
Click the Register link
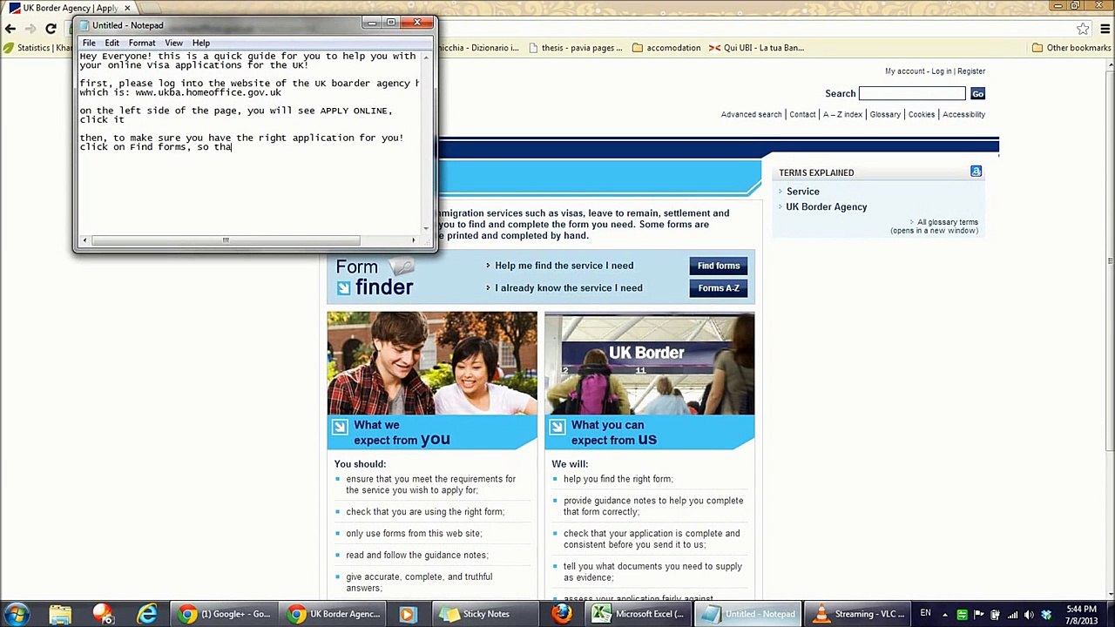click(x=971, y=71)
